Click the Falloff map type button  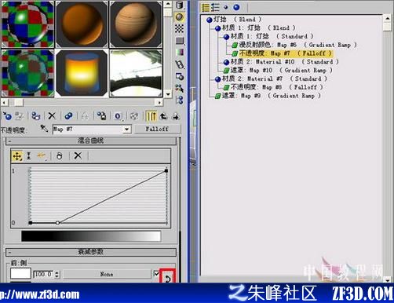click(157, 129)
